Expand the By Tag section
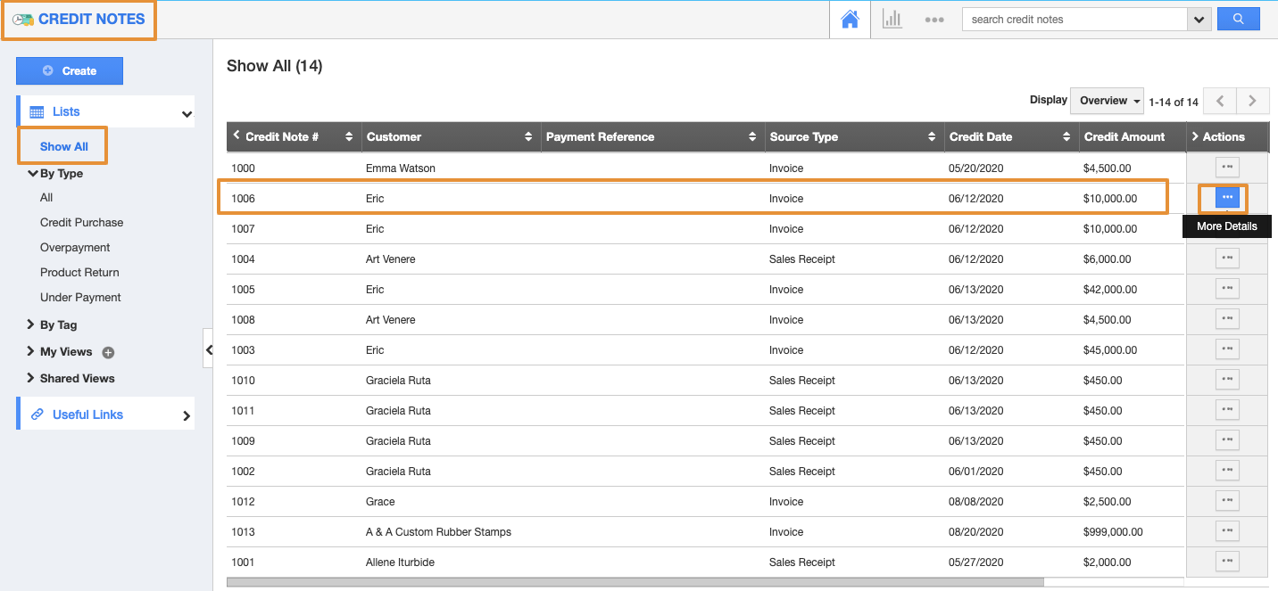1278x591 pixels. coord(58,325)
